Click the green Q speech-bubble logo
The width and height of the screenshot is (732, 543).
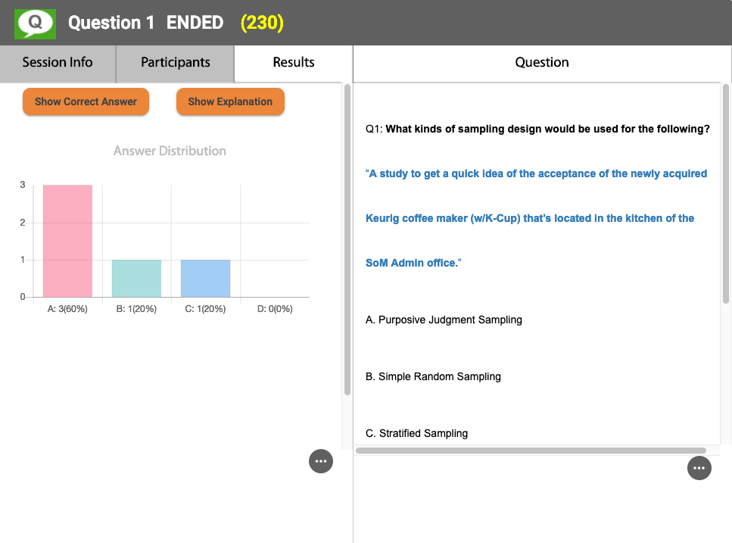click(x=36, y=23)
